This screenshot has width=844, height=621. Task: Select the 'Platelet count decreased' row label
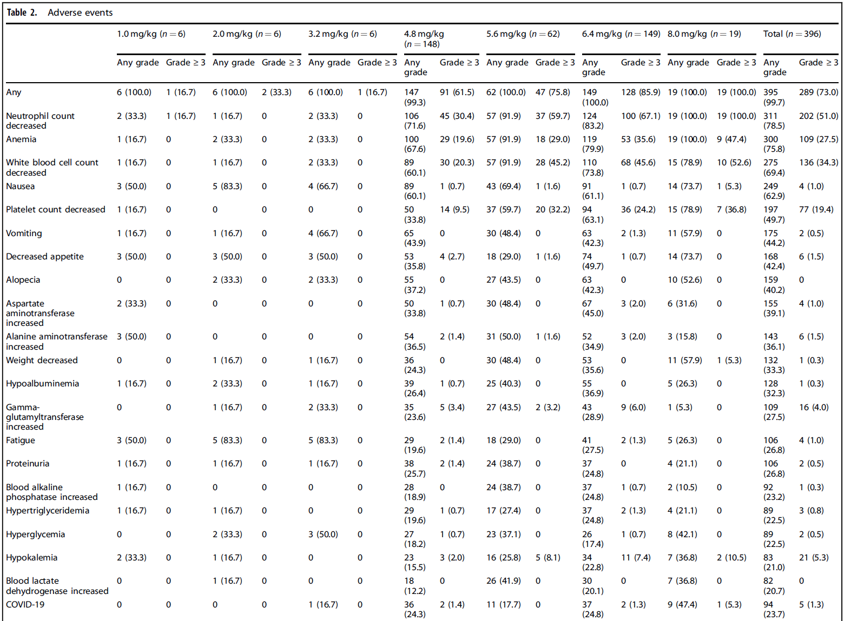coord(55,210)
